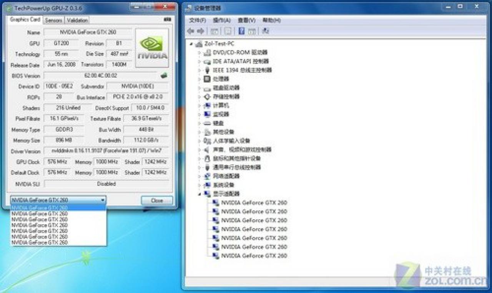
Task: Click the Release Date value Jun 16, 2008
Action: coord(61,65)
